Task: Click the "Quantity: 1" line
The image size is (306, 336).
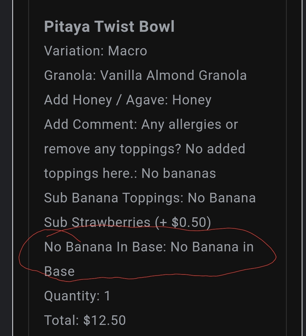Action: pos(77,296)
